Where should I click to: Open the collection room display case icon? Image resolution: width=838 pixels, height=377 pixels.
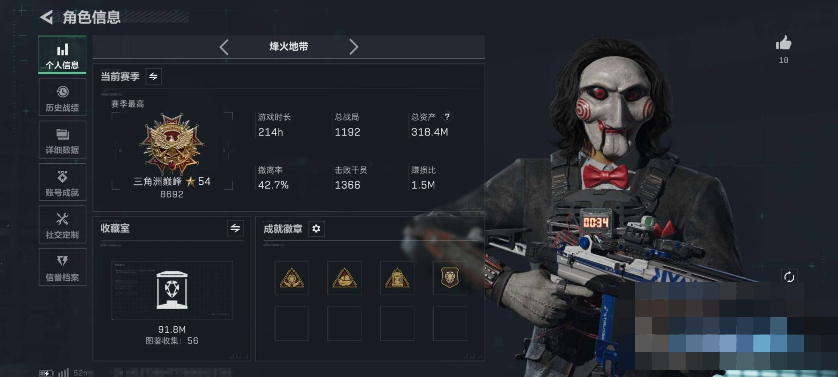pyautogui.click(x=172, y=290)
